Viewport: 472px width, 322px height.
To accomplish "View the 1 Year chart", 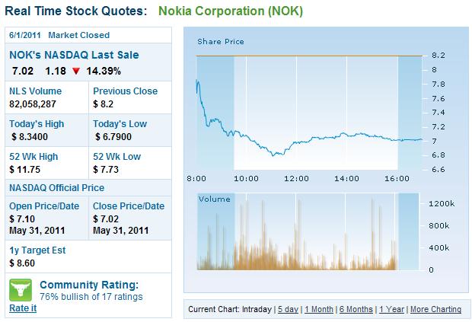I will point(391,309).
